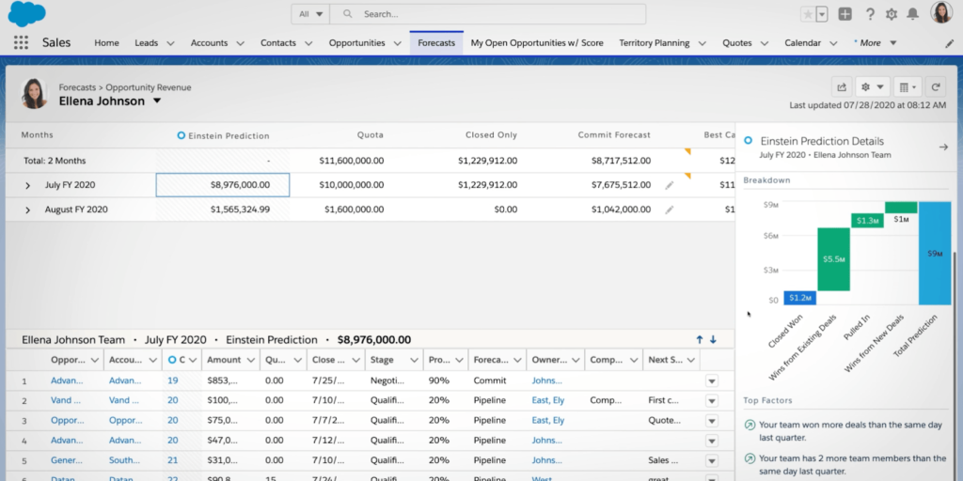Screen dimensions: 963x481
Task: Open the South... account link in row 5
Action: point(124,460)
